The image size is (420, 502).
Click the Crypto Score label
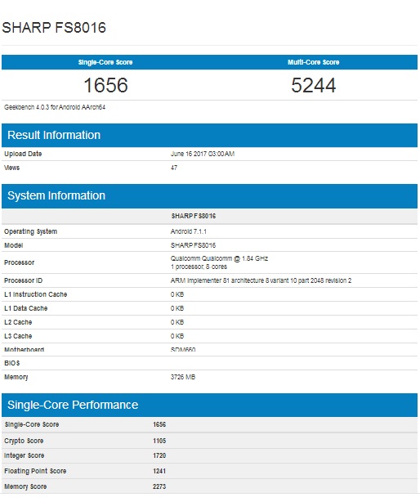coord(24,441)
